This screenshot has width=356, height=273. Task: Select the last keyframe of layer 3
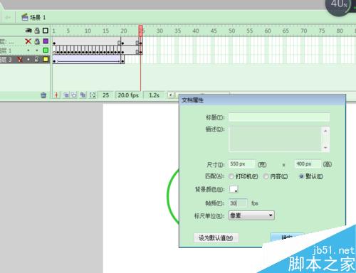click(122, 60)
